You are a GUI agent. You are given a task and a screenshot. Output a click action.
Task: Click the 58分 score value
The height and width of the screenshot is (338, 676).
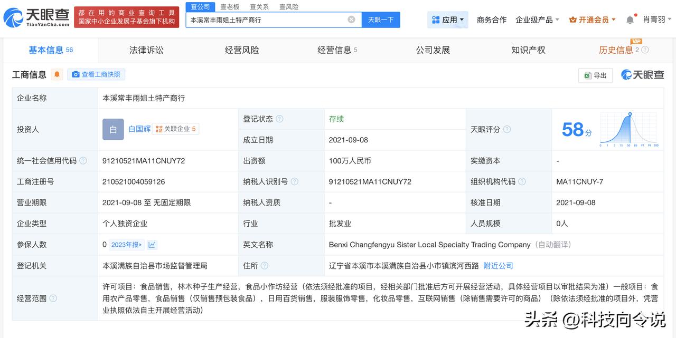[577, 129]
